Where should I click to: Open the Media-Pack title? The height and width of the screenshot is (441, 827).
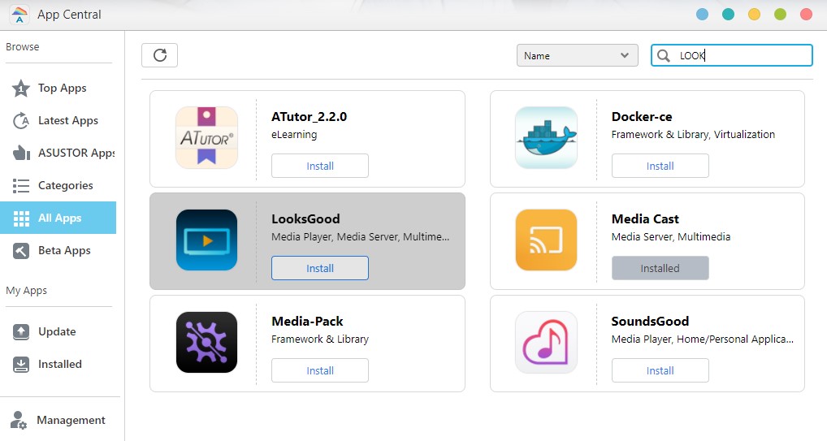(x=307, y=322)
